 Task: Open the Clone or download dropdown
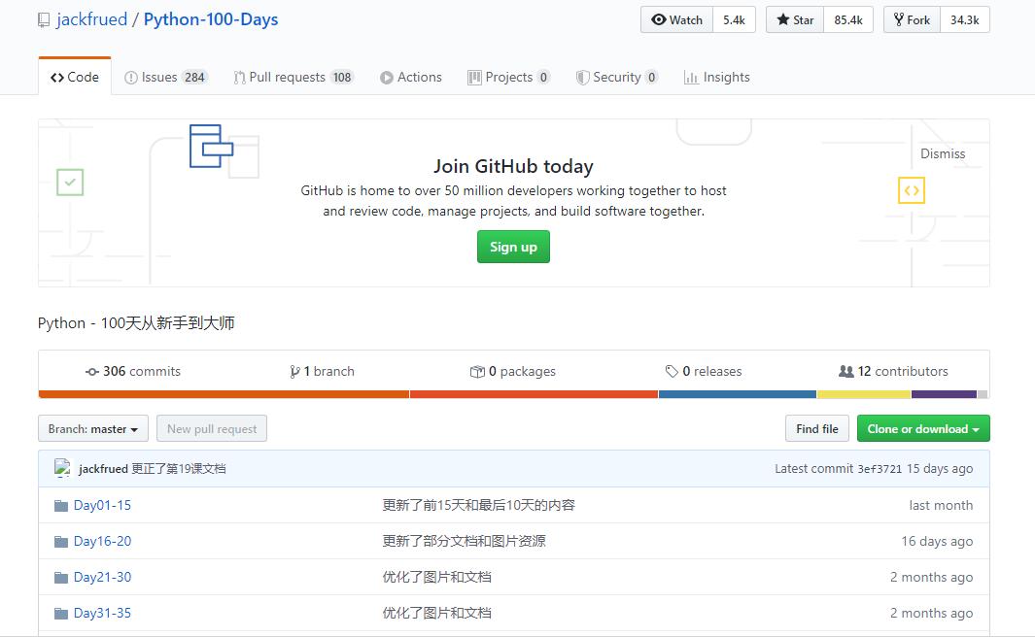[x=921, y=428]
